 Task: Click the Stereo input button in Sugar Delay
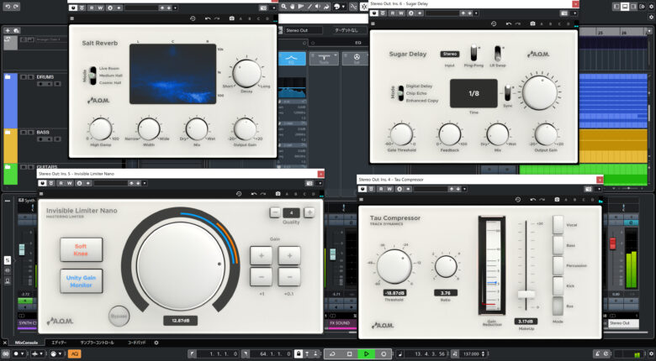point(450,54)
